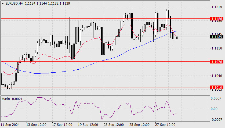Viewport: 225px width, 128px height.
Task: Click the 1.1215 price scale value
Action: click(217, 7)
